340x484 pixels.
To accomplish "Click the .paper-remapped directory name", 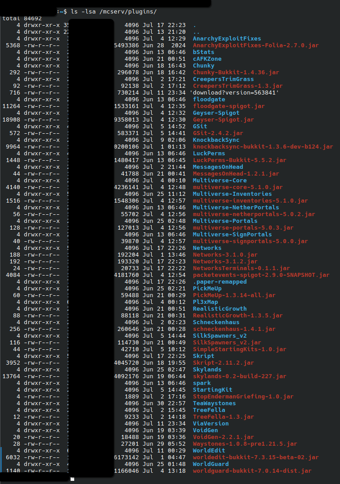I will tap(220, 282).
